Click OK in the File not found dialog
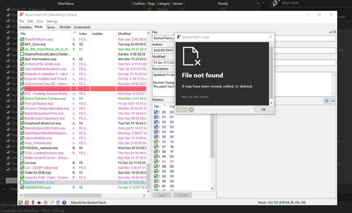The height and width of the screenshot is (213, 352). point(264,110)
